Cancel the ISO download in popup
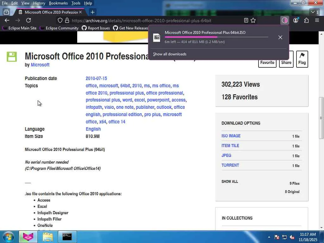 tap(280, 37)
